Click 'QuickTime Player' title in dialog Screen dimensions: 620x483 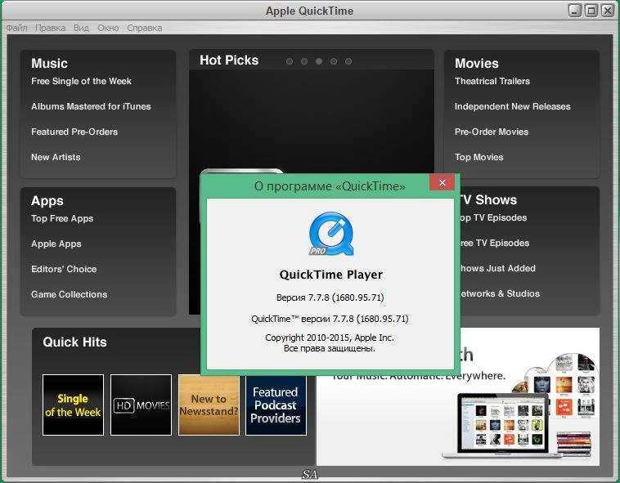coord(331,275)
